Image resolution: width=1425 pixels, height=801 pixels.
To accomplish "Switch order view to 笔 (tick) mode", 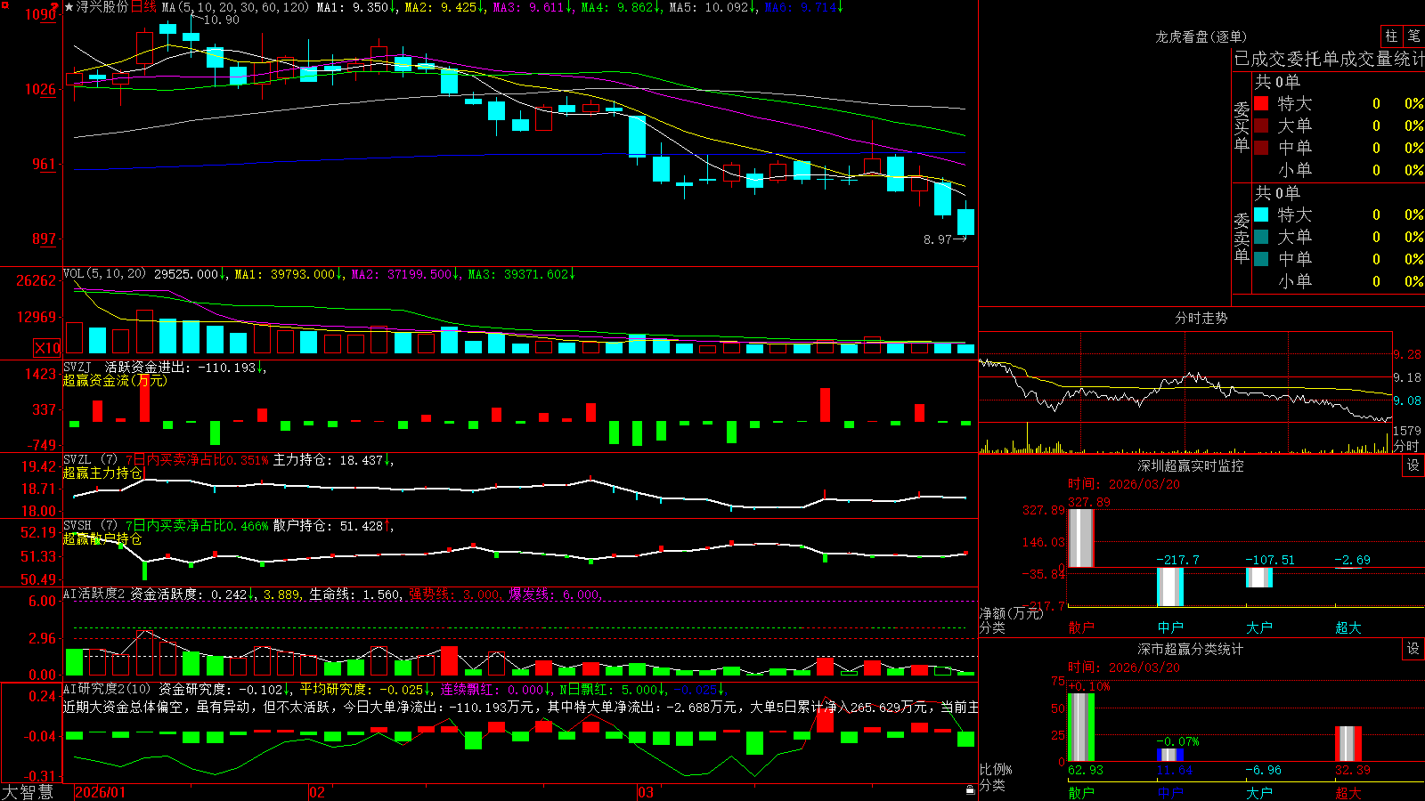I will coord(1414,36).
